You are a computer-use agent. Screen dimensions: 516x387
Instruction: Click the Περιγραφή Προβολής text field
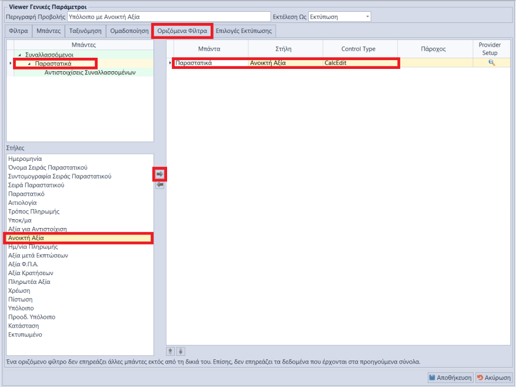168,17
